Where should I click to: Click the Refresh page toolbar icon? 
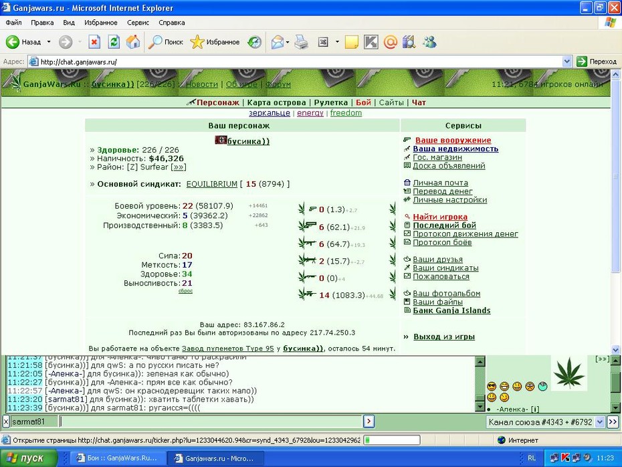tap(114, 41)
